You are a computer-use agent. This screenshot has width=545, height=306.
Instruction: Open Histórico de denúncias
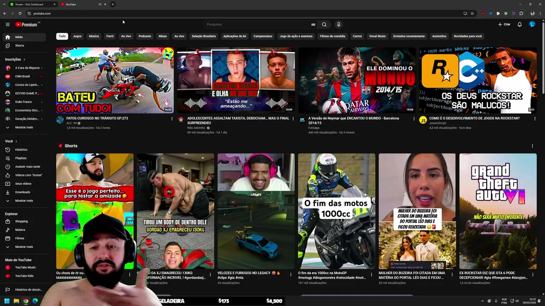coord(25,290)
